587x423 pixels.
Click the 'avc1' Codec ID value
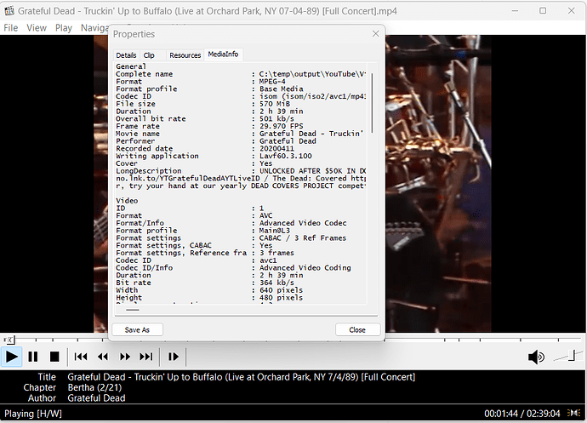point(269,260)
